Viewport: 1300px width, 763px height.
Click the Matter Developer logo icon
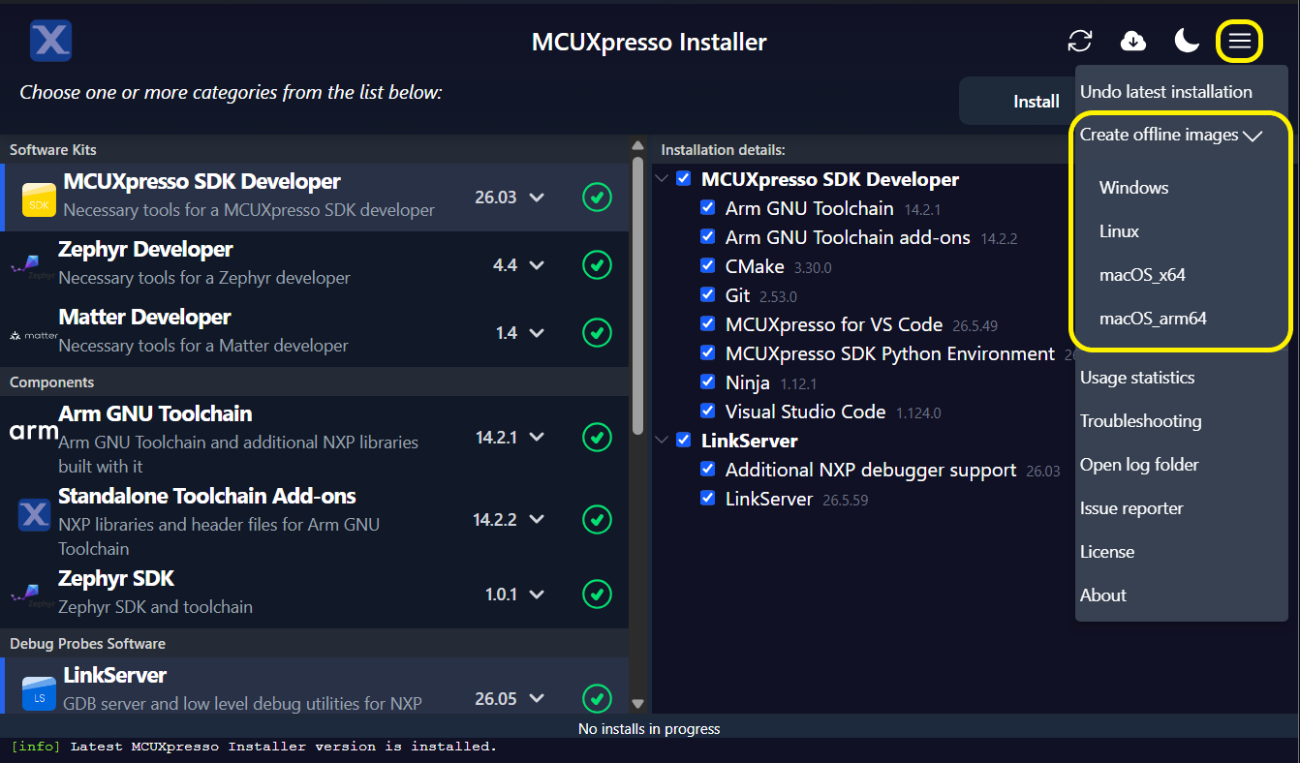point(33,335)
